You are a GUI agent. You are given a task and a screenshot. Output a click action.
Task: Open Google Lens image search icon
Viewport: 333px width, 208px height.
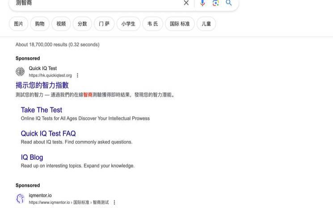215,3
